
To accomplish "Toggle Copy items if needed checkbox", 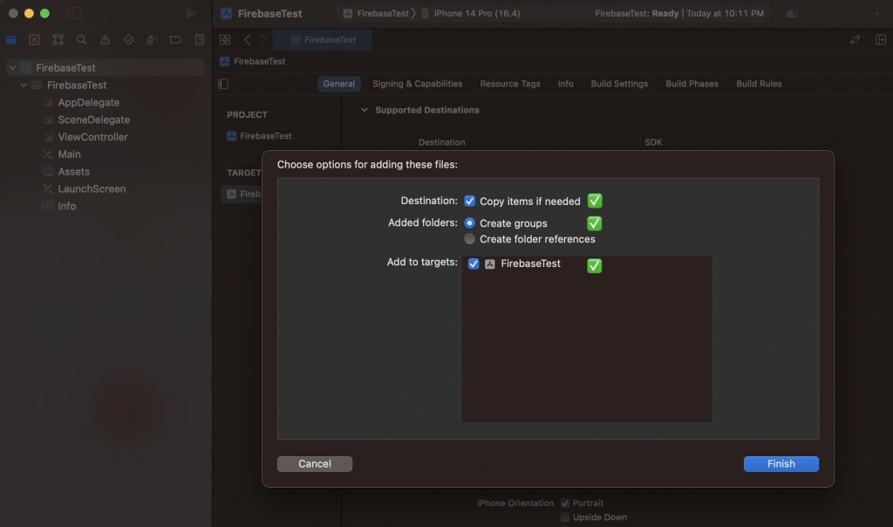I will [x=469, y=201].
